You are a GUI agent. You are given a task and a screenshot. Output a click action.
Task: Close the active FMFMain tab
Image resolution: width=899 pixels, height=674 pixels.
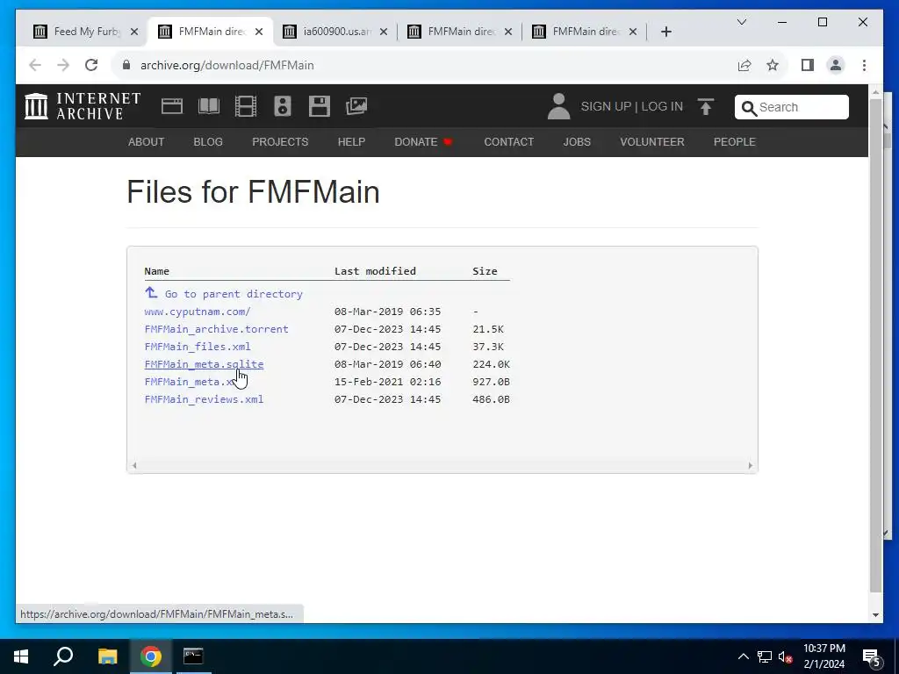click(259, 32)
